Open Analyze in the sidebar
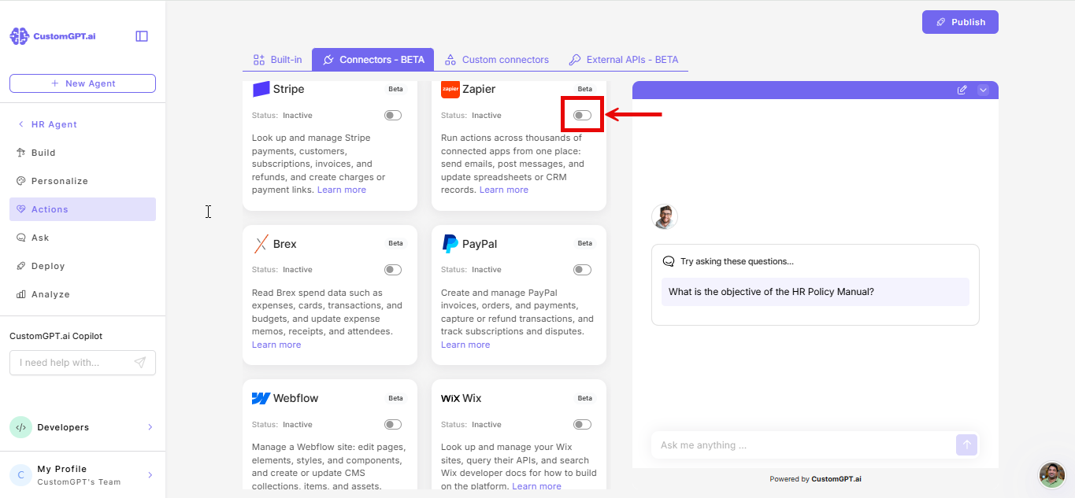The image size is (1075, 498). 83,294
